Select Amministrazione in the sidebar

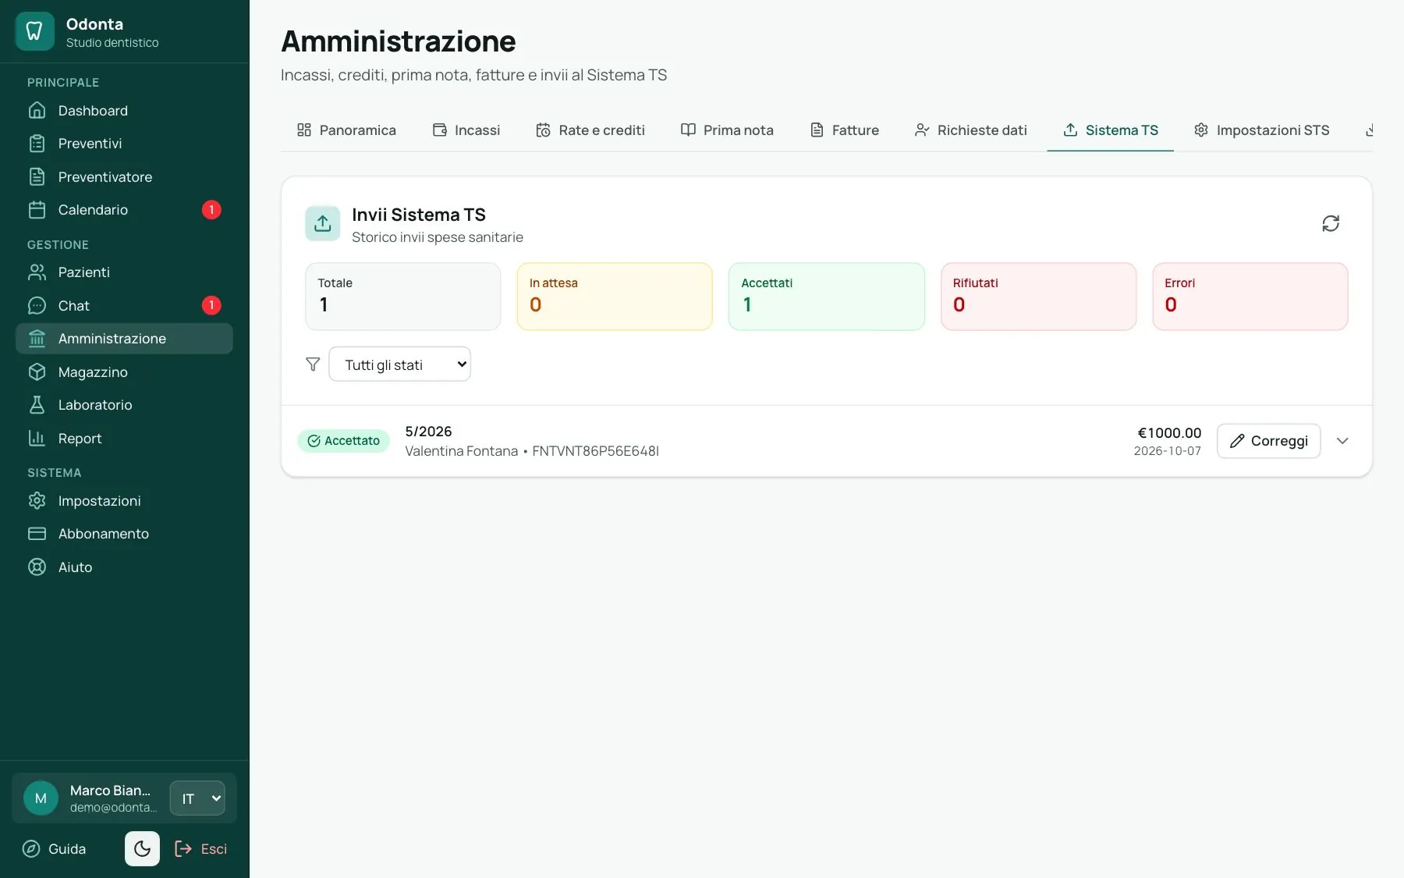tap(124, 339)
